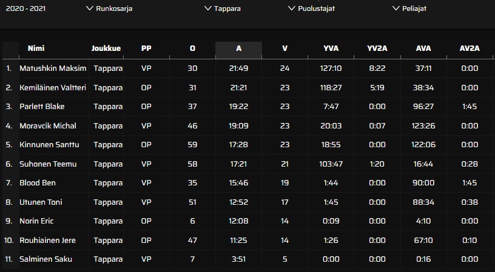The height and width of the screenshot is (272, 495).
Task: Click the PP column header
Action: tap(146, 49)
